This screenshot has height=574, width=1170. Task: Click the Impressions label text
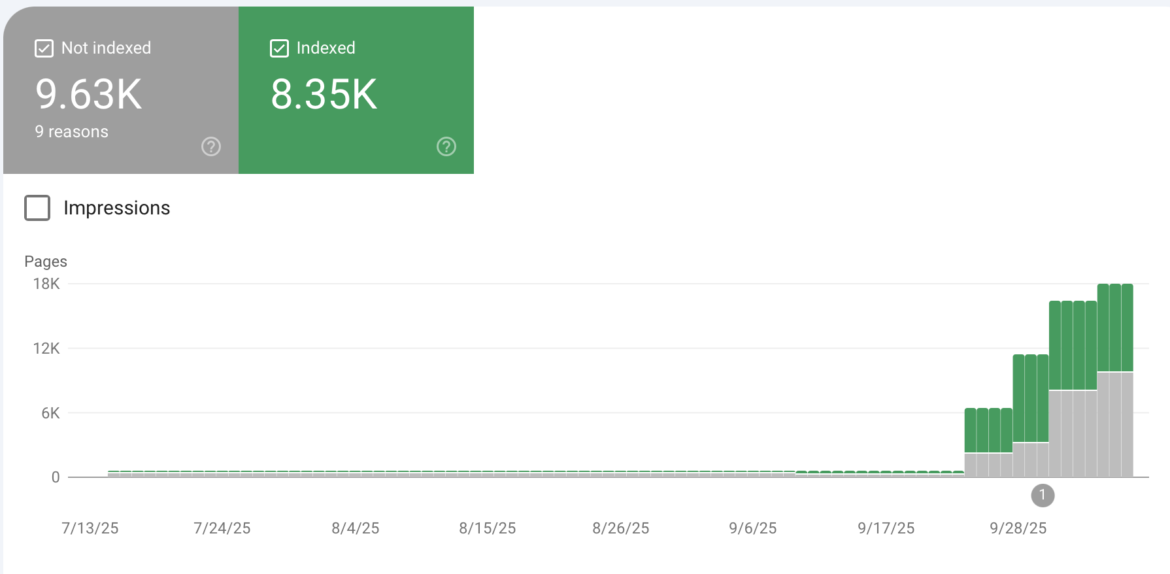[x=116, y=208]
